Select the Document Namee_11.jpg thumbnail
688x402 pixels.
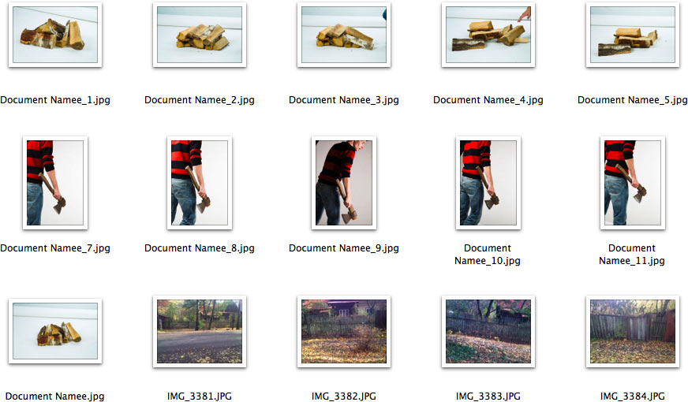point(633,183)
